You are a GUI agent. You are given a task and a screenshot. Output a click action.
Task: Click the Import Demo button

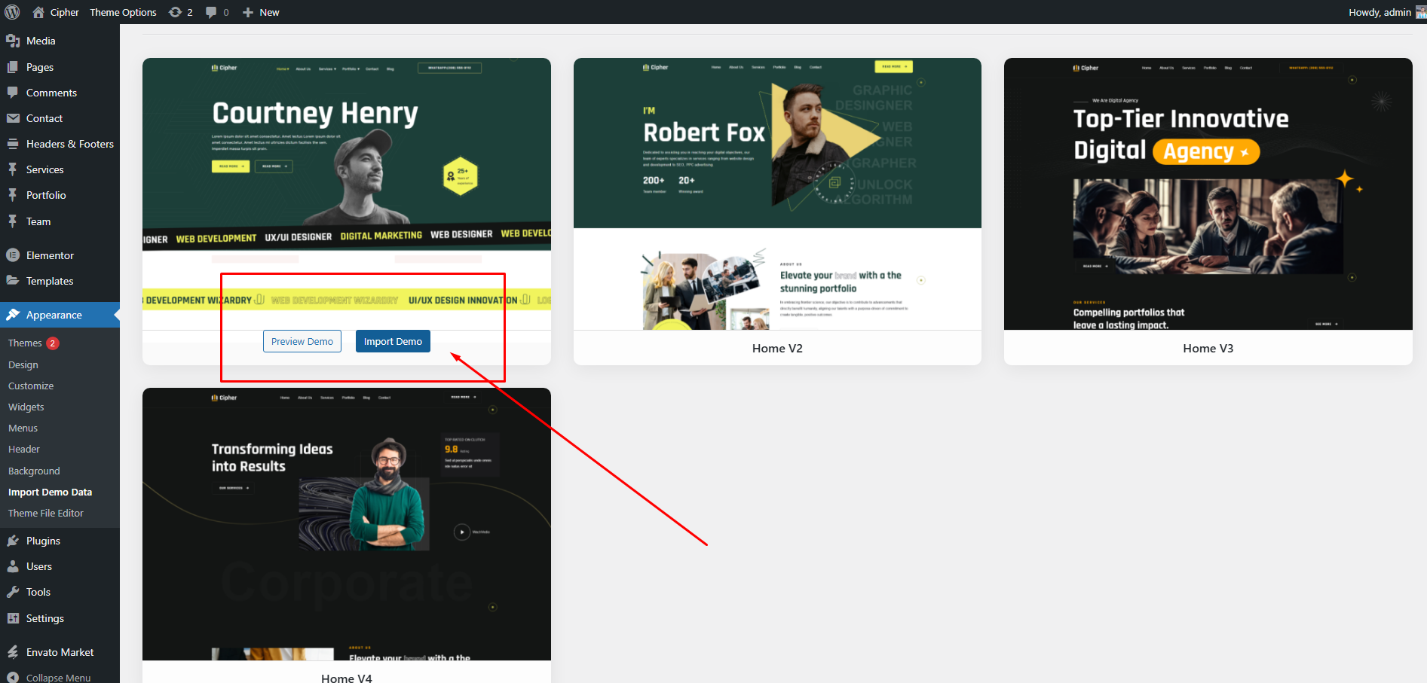coord(393,341)
